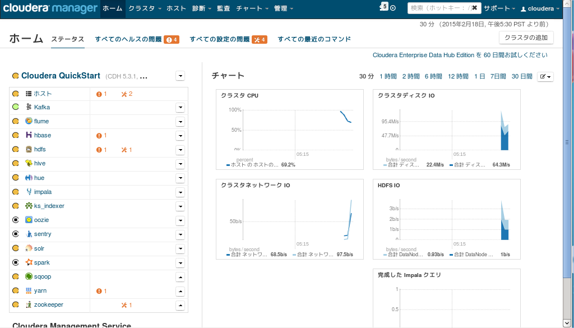This screenshot has height=328, width=574.
Task: Open the chart edit dropdown
Action: (x=545, y=76)
